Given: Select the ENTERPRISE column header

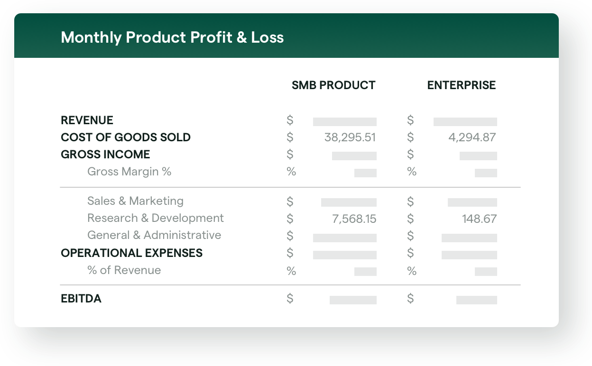Looking at the screenshot, I should tap(462, 85).
